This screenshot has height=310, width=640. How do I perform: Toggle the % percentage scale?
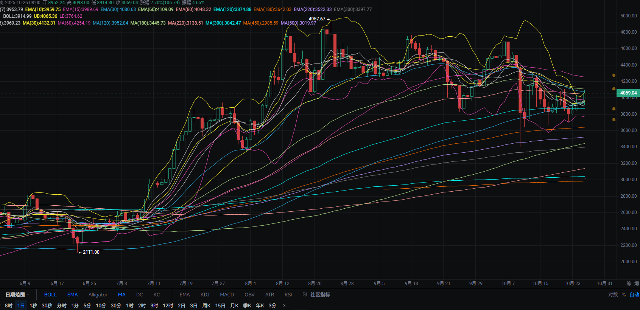(624, 294)
